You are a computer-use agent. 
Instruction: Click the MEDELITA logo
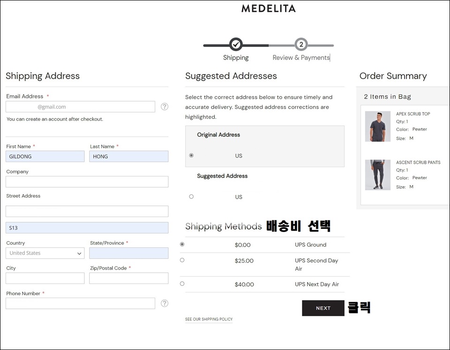(268, 8)
